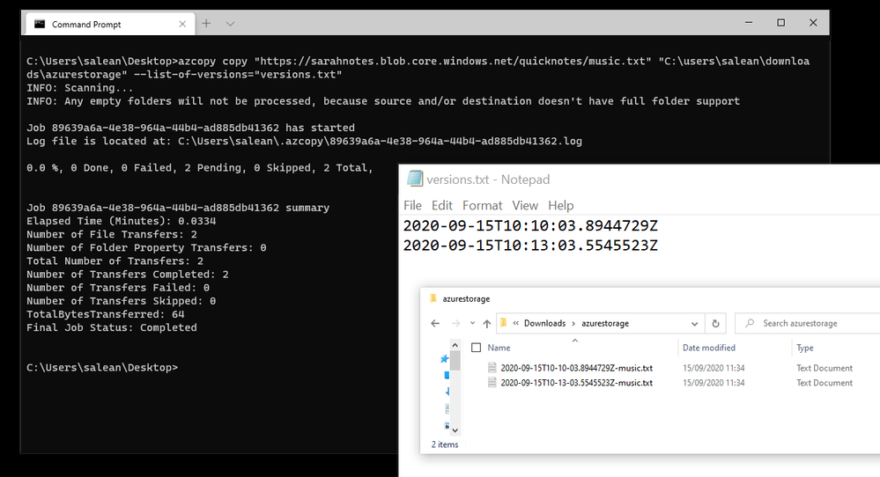The width and height of the screenshot is (880, 477).
Task: Toggle the select-all checkbox beside Name
Action: pos(477,348)
